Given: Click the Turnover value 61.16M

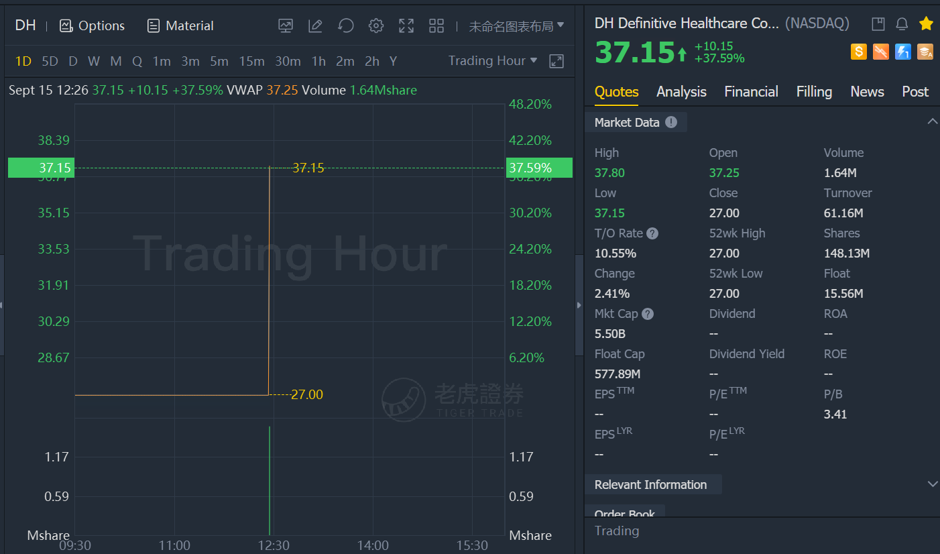Looking at the screenshot, I should [843, 213].
